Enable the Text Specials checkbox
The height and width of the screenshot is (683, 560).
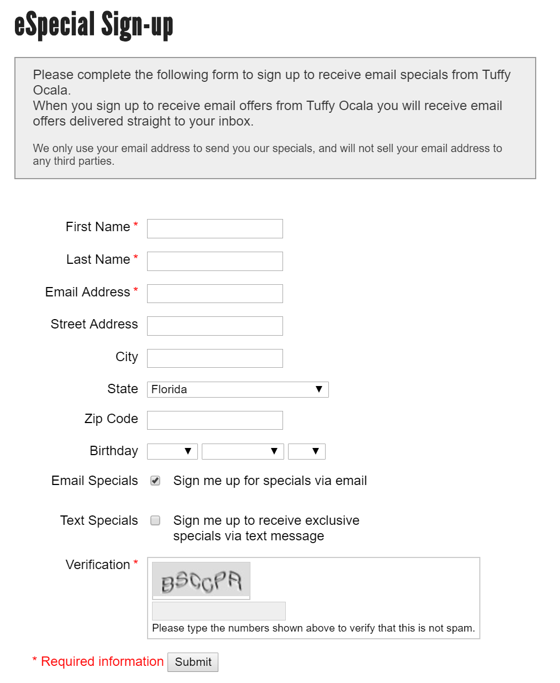tap(155, 520)
